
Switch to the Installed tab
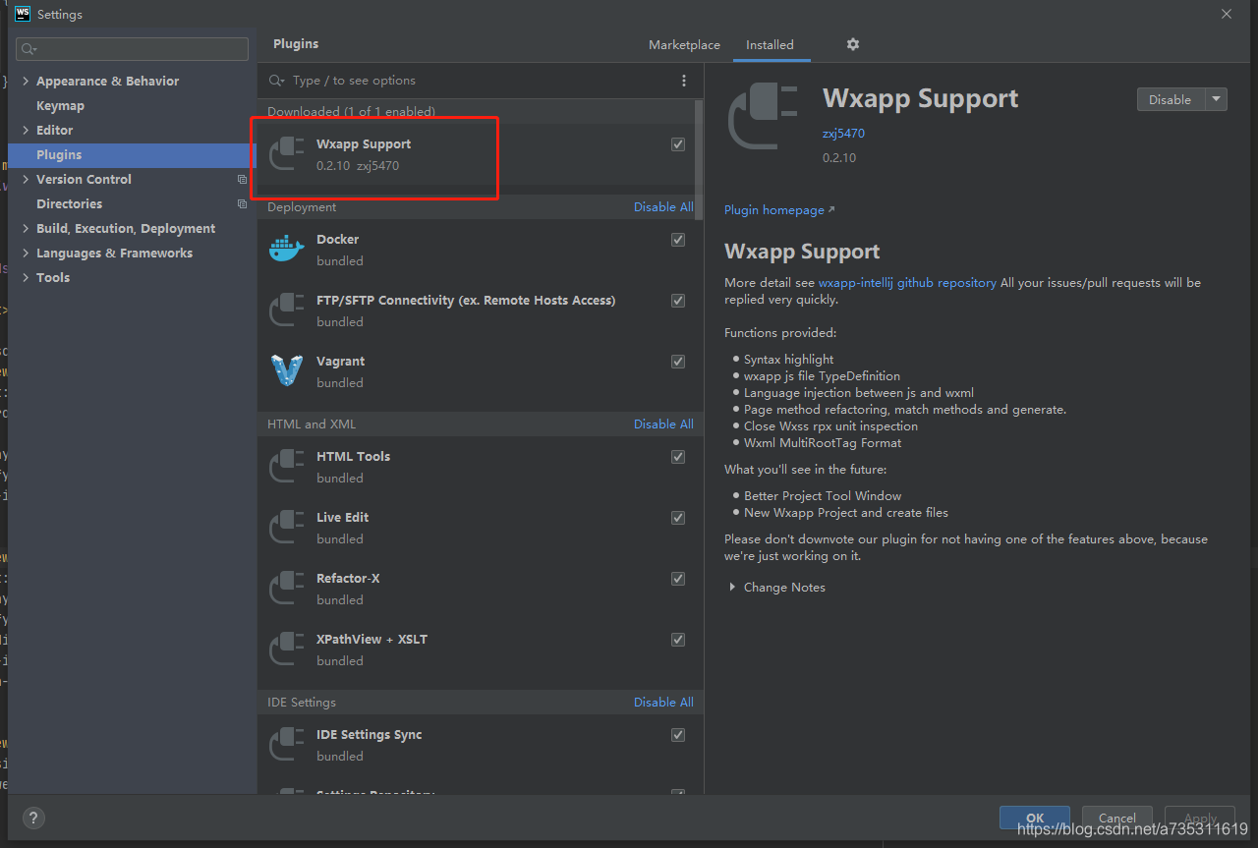[770, 45]
